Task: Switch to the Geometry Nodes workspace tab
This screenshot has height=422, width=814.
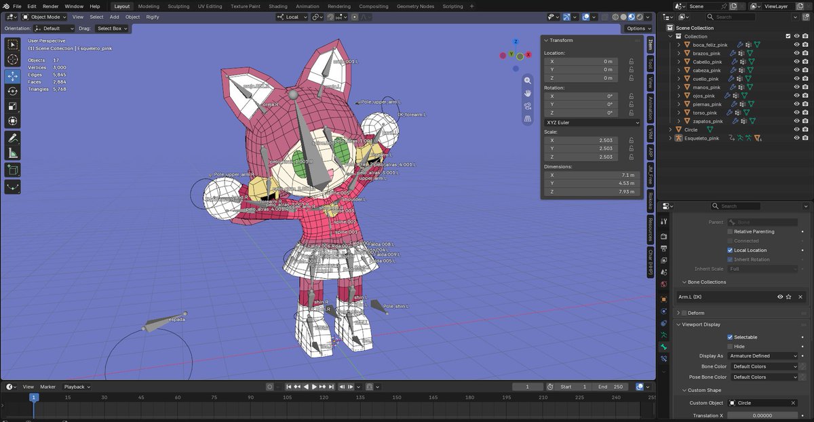Action: click(x=415, y=6)
